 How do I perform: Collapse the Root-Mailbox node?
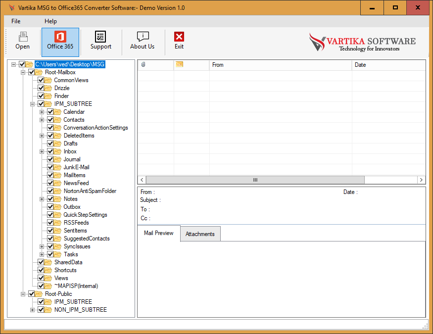23,73
